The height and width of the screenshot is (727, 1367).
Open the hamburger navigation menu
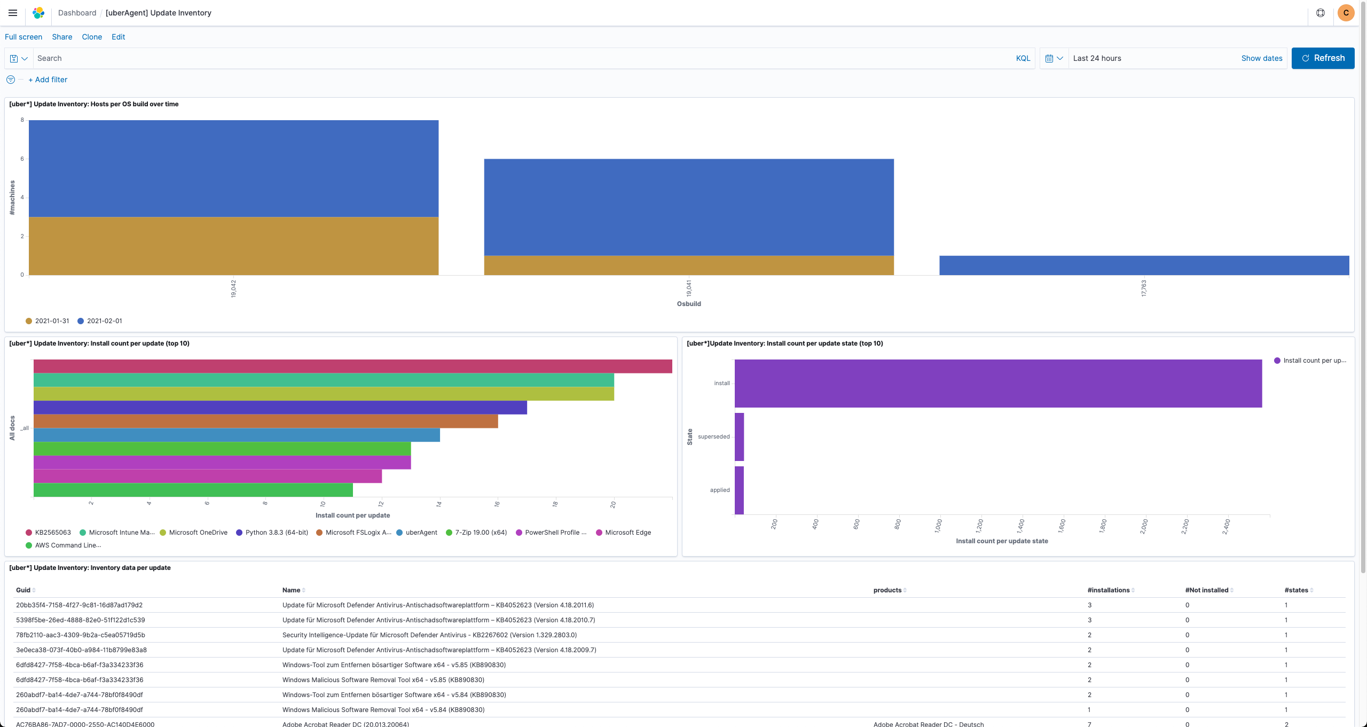click(x=13, y=13)
